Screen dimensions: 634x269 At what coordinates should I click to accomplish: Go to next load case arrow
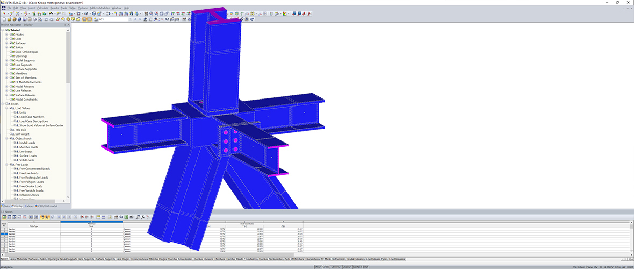(x=140, y=19)
